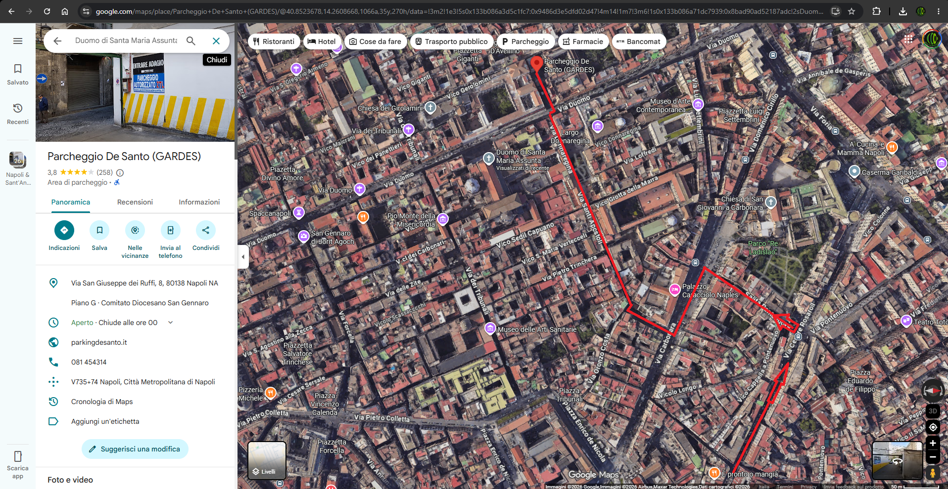Image resolution: width=948 pixels, height=489 pixels.
Task: Reload the page in browser
Action: [47, 11]
